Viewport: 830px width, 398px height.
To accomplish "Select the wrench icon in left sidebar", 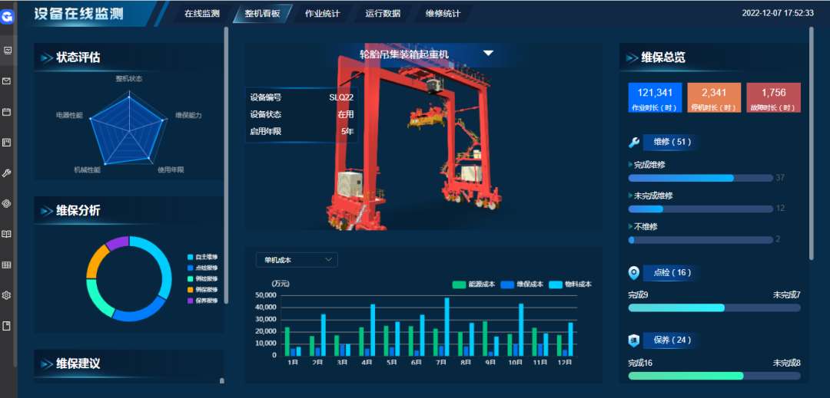I will 7,173.
